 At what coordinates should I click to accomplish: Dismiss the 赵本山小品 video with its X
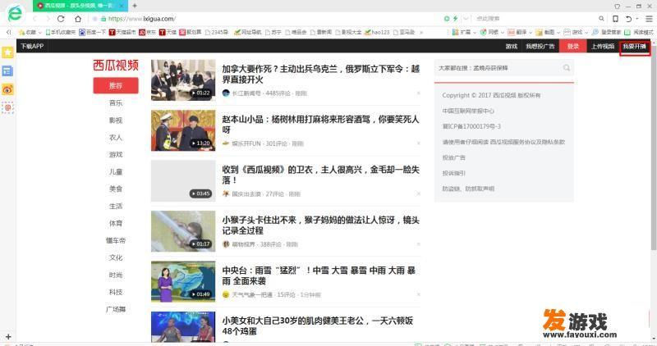418,143
